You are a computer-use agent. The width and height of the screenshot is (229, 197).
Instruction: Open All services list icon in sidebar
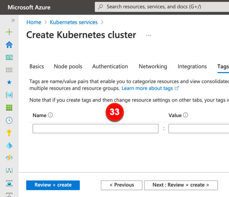click(x=9, y=70)
